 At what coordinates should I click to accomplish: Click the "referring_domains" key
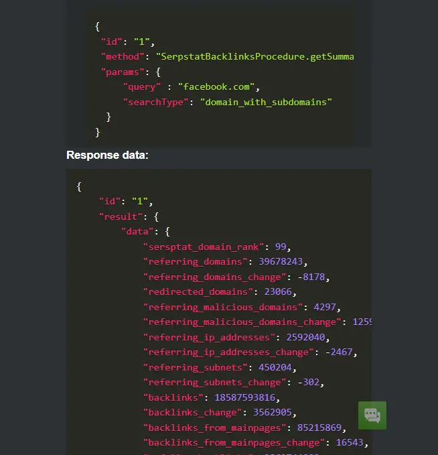[195, 262]
